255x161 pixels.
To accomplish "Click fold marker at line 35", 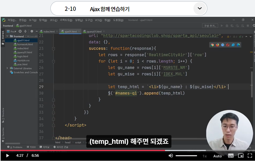I will (53, 125).
